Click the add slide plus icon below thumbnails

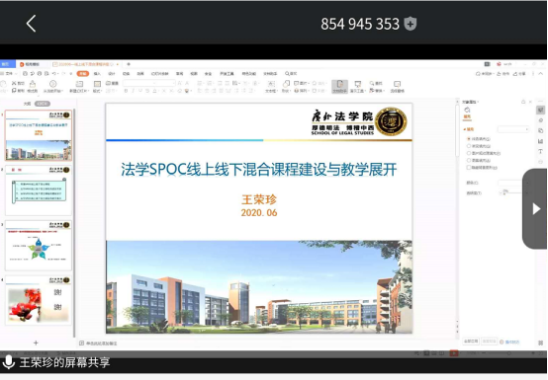click(36, 343)
